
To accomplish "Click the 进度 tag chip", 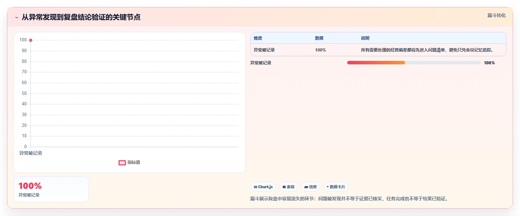I will click(310, 187).
